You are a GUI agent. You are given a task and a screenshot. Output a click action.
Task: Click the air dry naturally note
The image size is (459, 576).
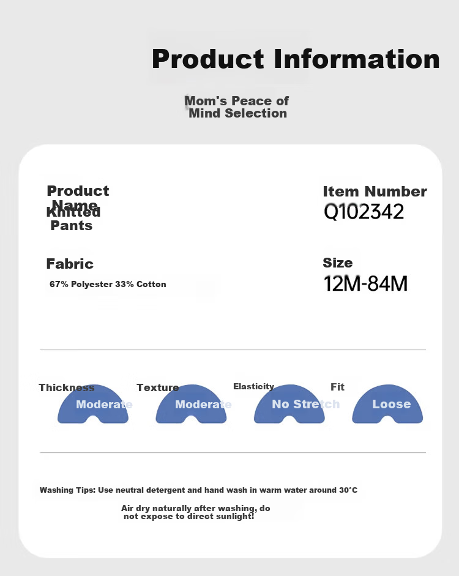point(196,512)
